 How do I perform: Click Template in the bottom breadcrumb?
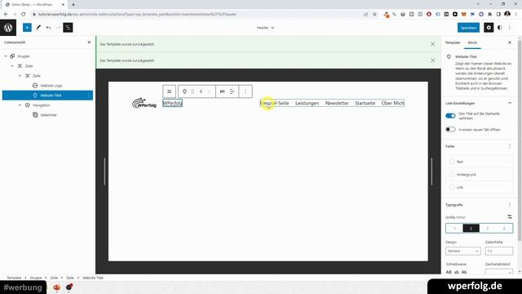14,278
